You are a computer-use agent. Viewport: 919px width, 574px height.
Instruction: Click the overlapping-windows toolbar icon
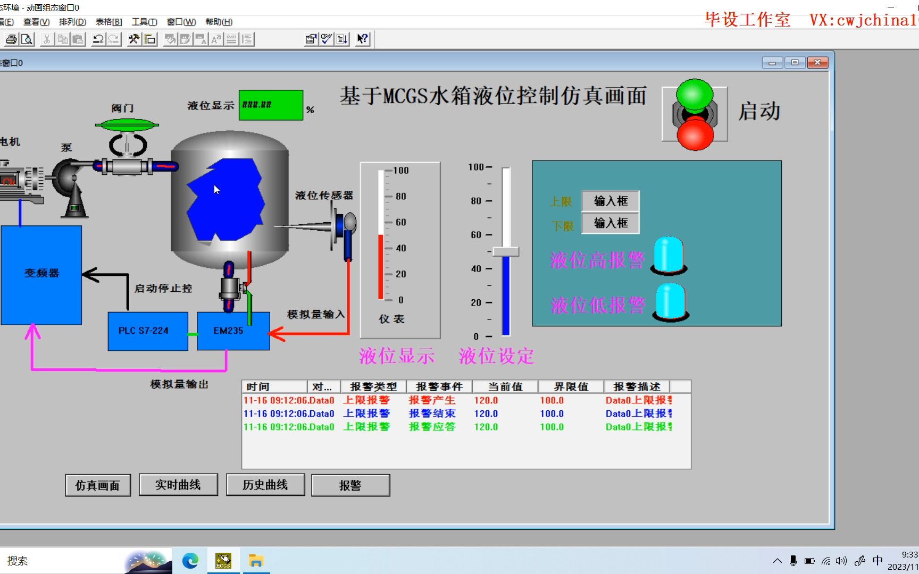tap(150, 39)
